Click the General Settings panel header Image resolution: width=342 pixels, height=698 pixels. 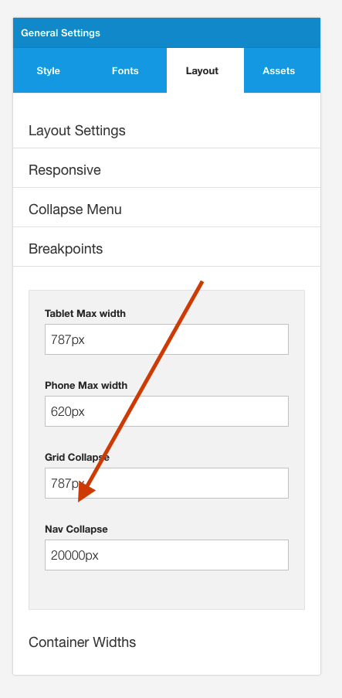coord(167,33)
